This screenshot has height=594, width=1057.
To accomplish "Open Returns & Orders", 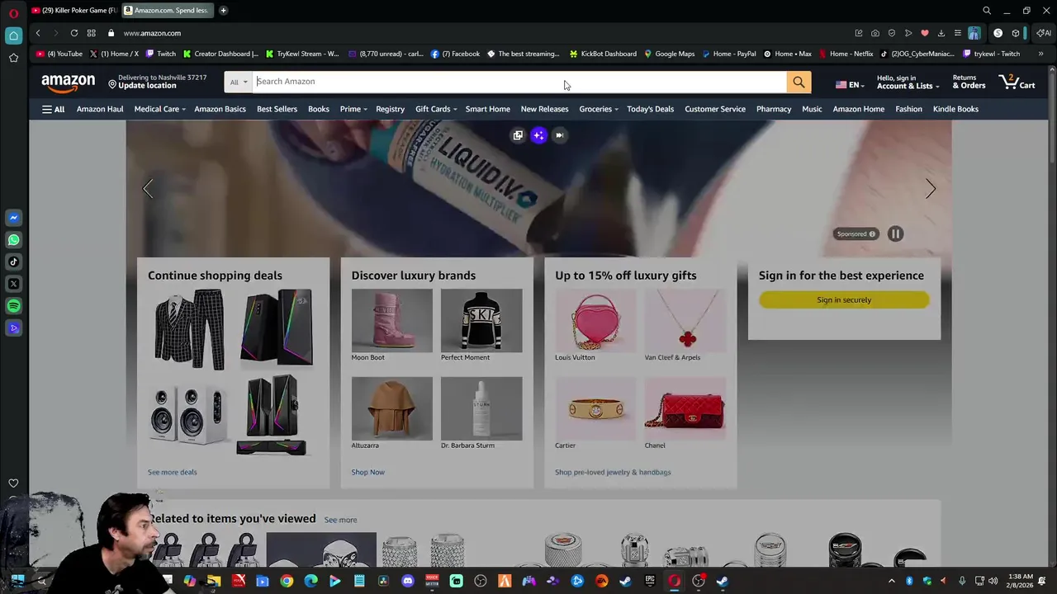I will (969, 82).
